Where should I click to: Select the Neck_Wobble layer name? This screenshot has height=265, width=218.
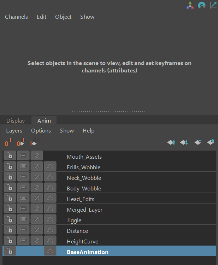click(x=84, y=178)
